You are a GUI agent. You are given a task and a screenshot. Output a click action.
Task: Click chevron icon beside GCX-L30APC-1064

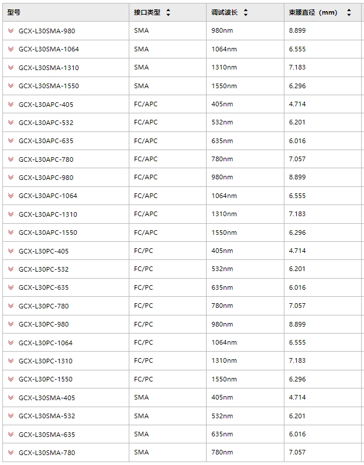11,196
